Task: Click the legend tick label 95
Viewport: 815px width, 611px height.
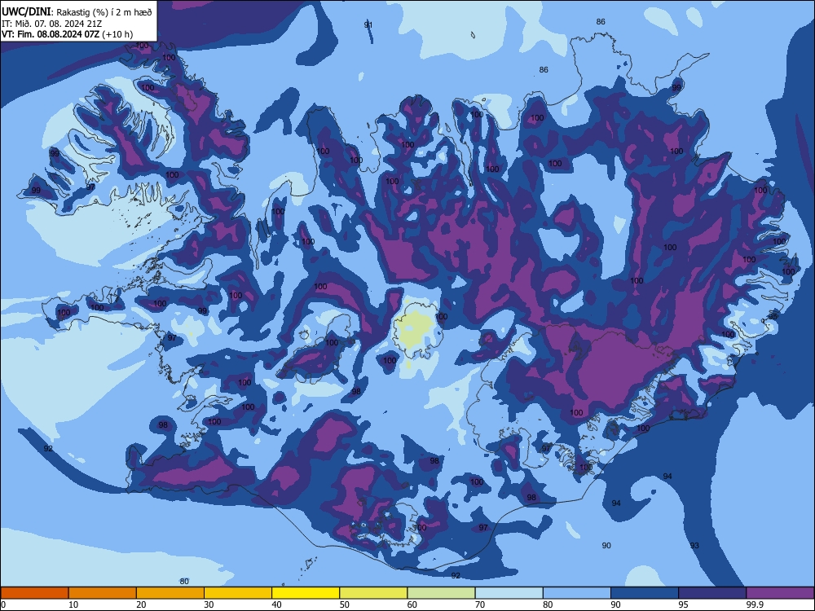Action: point(684,604)
